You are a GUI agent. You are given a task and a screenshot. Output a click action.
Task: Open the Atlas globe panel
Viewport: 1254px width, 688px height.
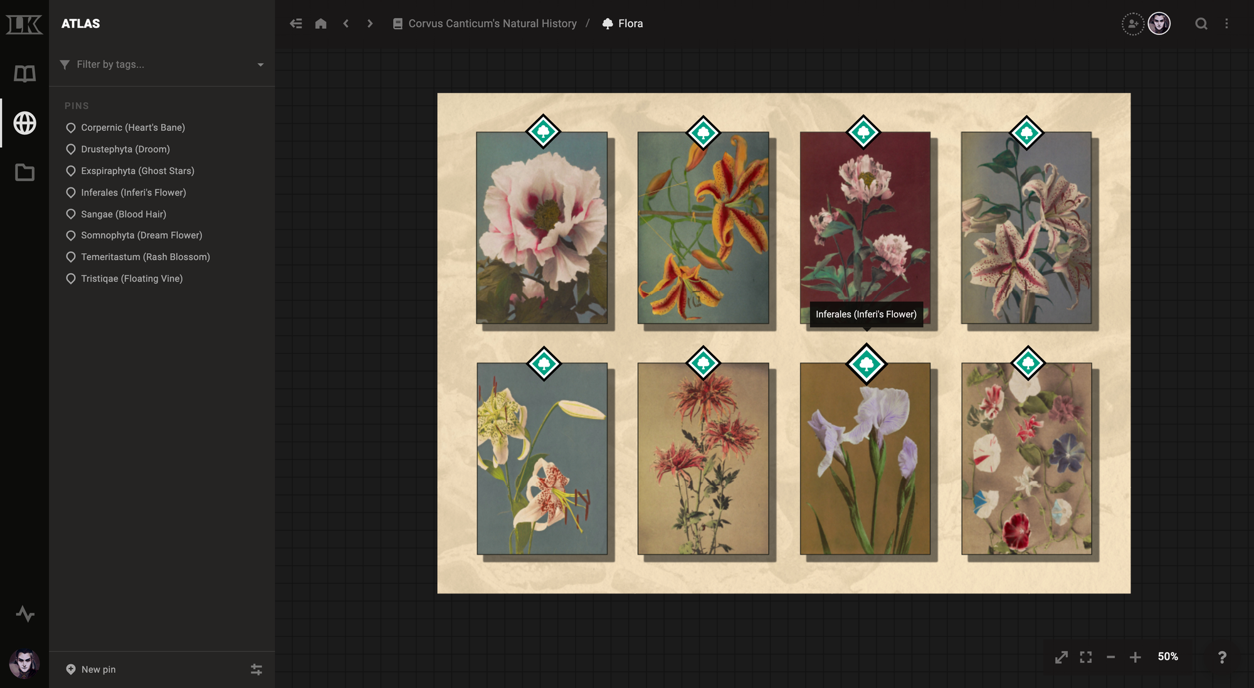click(24, 123)
